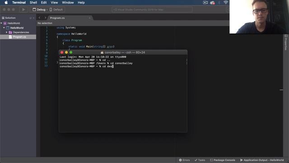Select the Dependencies folder in Solution pad
289x163 pixels.
click(x=21, y=32)
